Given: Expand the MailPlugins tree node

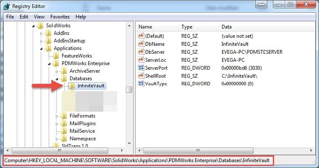Looking at the screenshot, I should tap(57, 124).
